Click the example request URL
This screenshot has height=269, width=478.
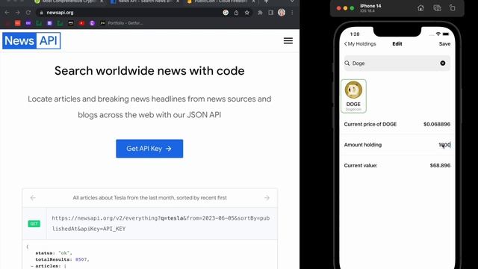[x=161, y=223]
